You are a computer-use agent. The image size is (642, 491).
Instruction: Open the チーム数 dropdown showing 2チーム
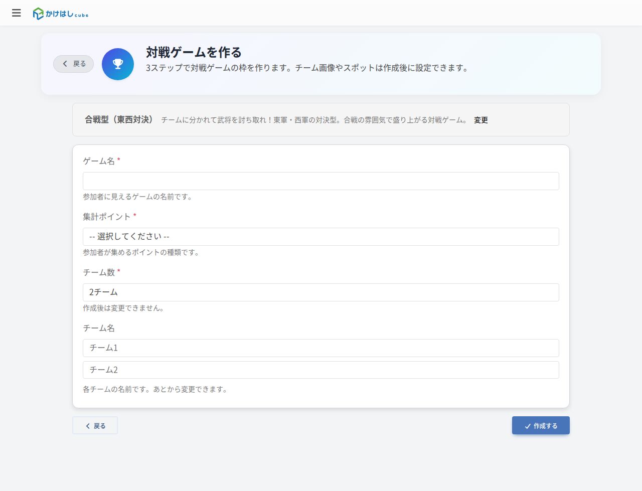tap(321, 292)
